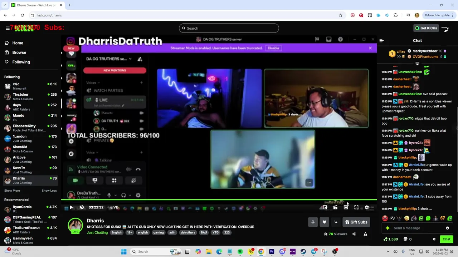Expand the chat leaderboard chevron

417,64
